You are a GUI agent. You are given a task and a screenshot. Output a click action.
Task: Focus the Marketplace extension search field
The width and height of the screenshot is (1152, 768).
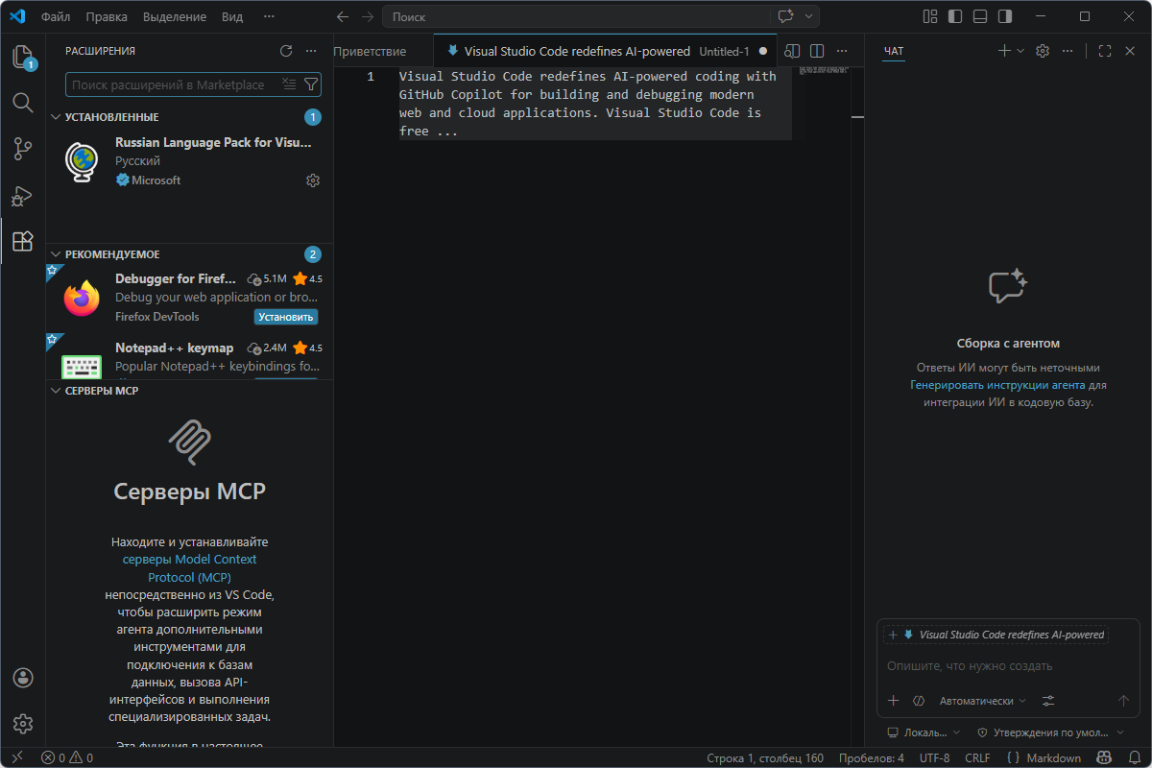[171, 84]
